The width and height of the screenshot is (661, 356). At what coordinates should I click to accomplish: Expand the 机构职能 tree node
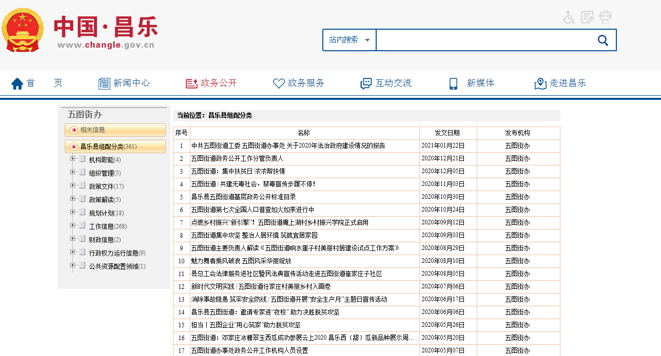click(73, 159)
